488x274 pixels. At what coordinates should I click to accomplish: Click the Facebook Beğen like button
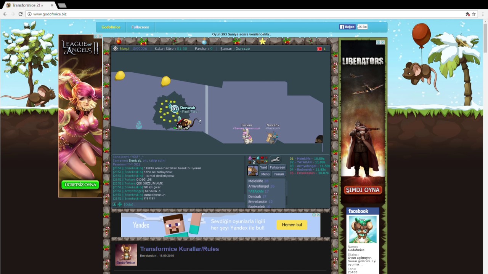347,27
